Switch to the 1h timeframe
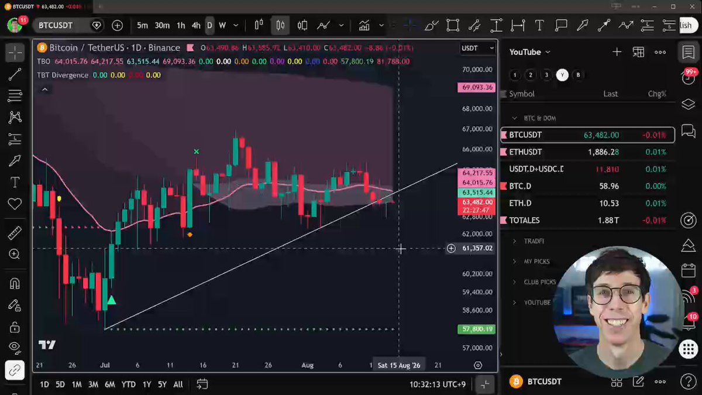 [181, 25]
